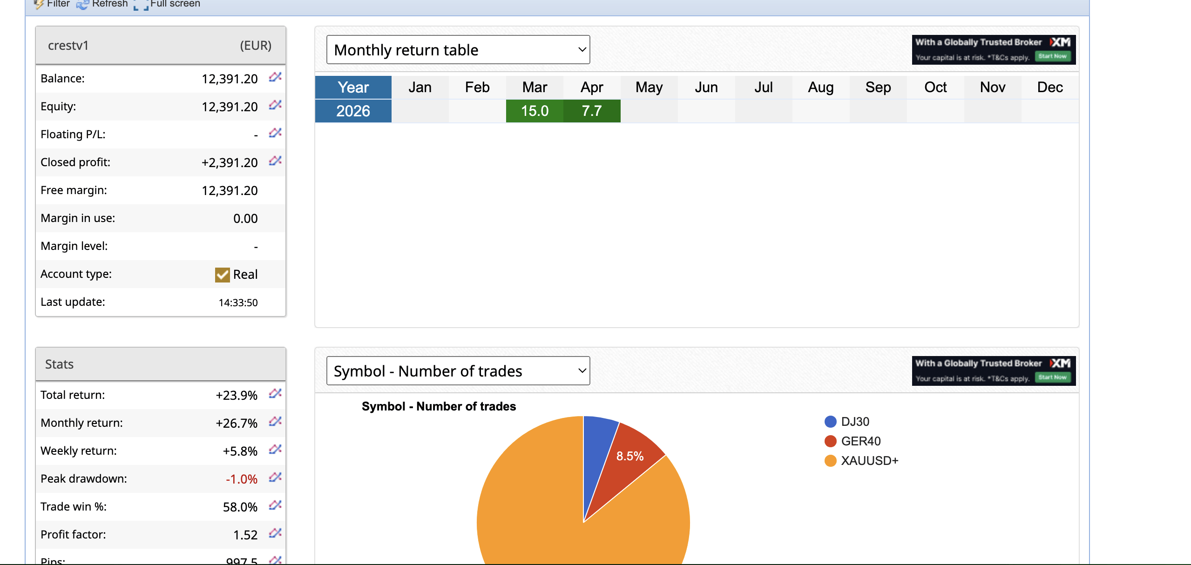Click the chart icon beside Peak drawdown
Viewport: 1191px width, 565px height.
(x=275, y=478)
